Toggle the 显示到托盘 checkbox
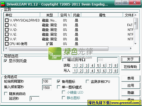 [x=6, y=61]
